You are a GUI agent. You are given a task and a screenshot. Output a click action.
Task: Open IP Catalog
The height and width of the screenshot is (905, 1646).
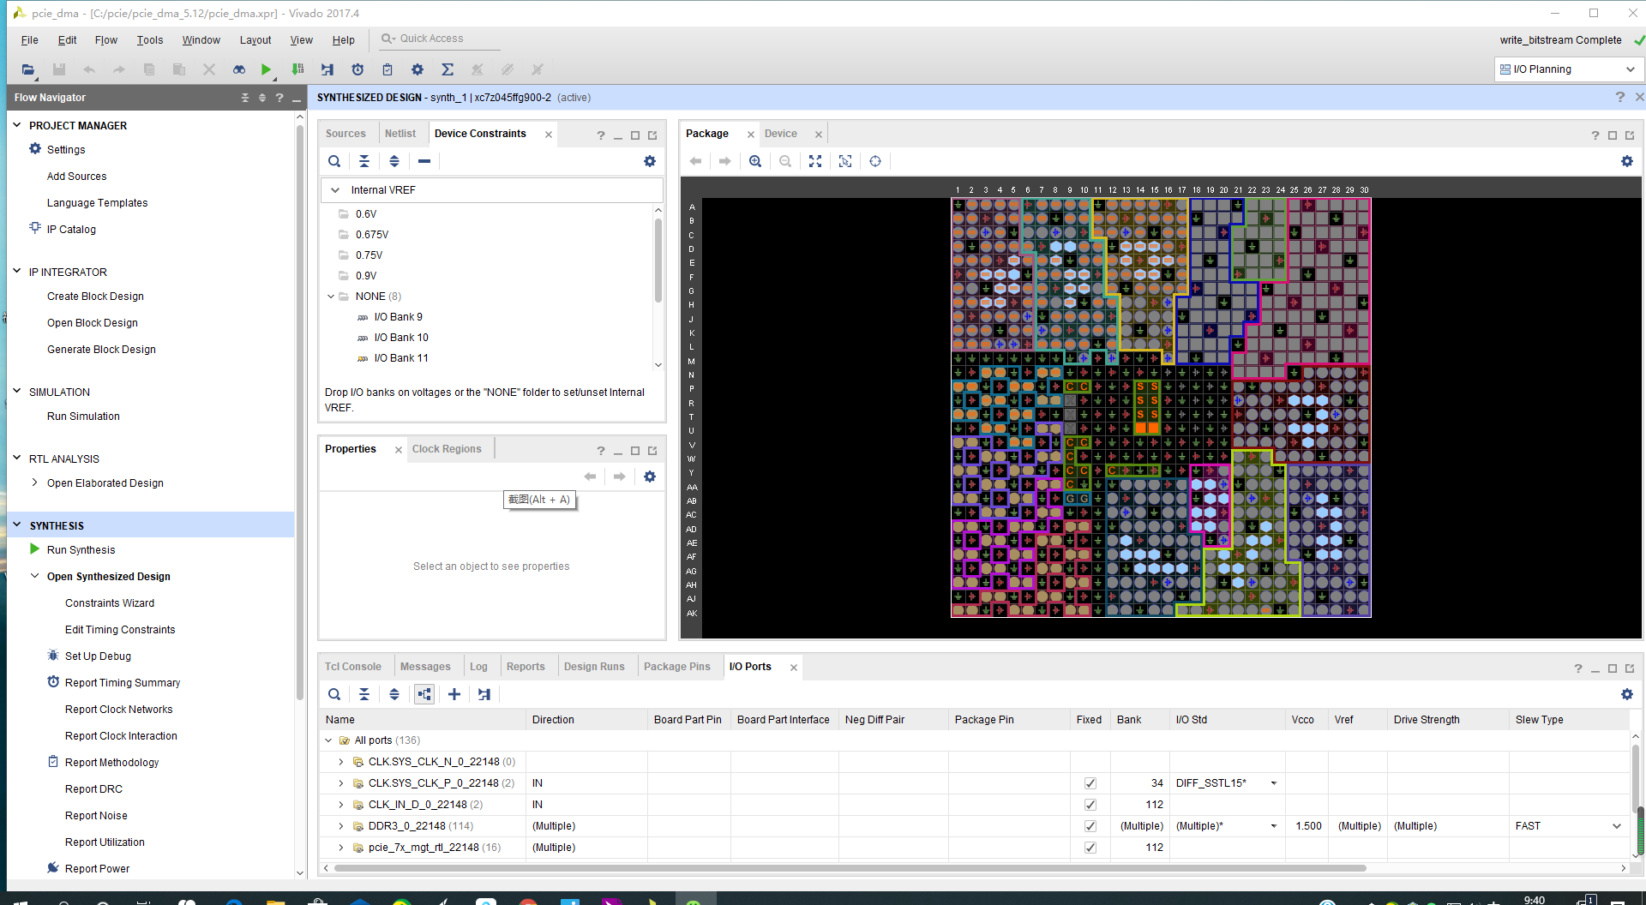71,230
